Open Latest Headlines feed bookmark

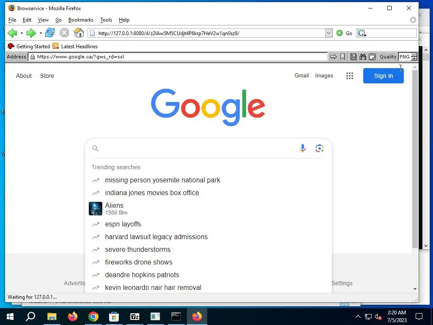click(75, 46)
